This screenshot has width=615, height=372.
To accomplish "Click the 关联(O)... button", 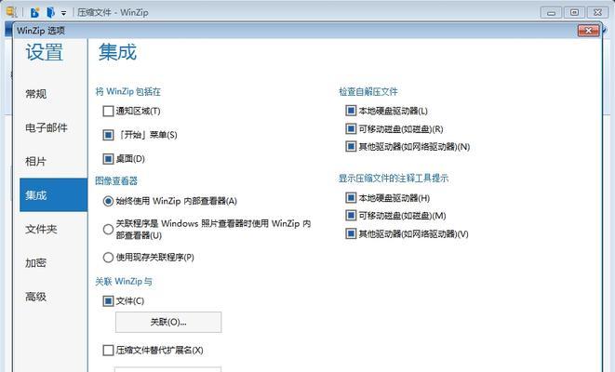I will [x=168, y=322].
